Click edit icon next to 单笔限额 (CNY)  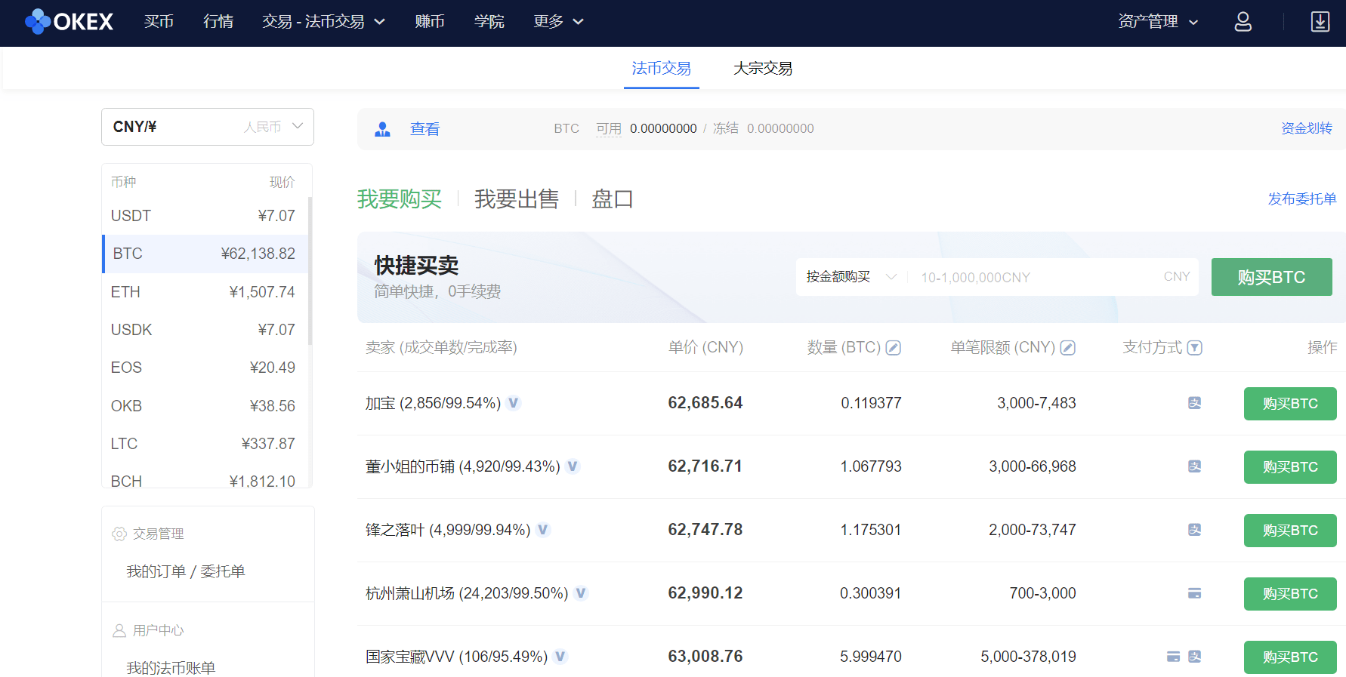pos(1067,348)
